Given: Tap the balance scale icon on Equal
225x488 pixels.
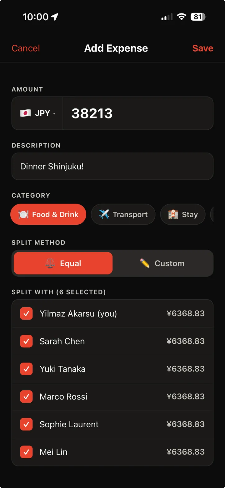Looking at the screenshot, I should 50,263.
